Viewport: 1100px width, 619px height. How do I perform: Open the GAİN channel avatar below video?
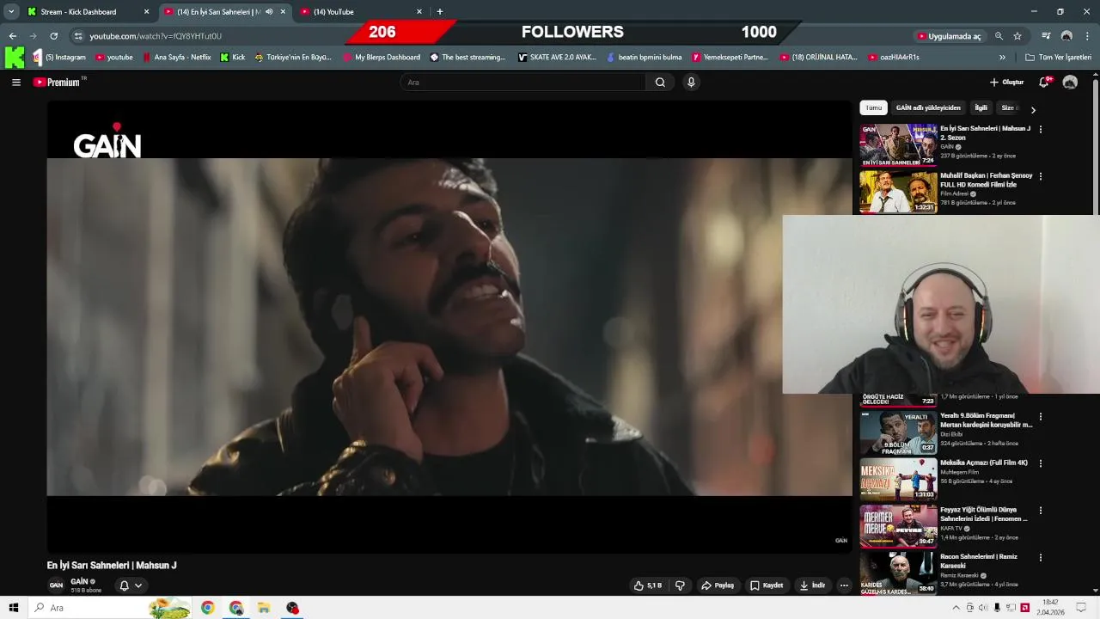pos(56,585)
